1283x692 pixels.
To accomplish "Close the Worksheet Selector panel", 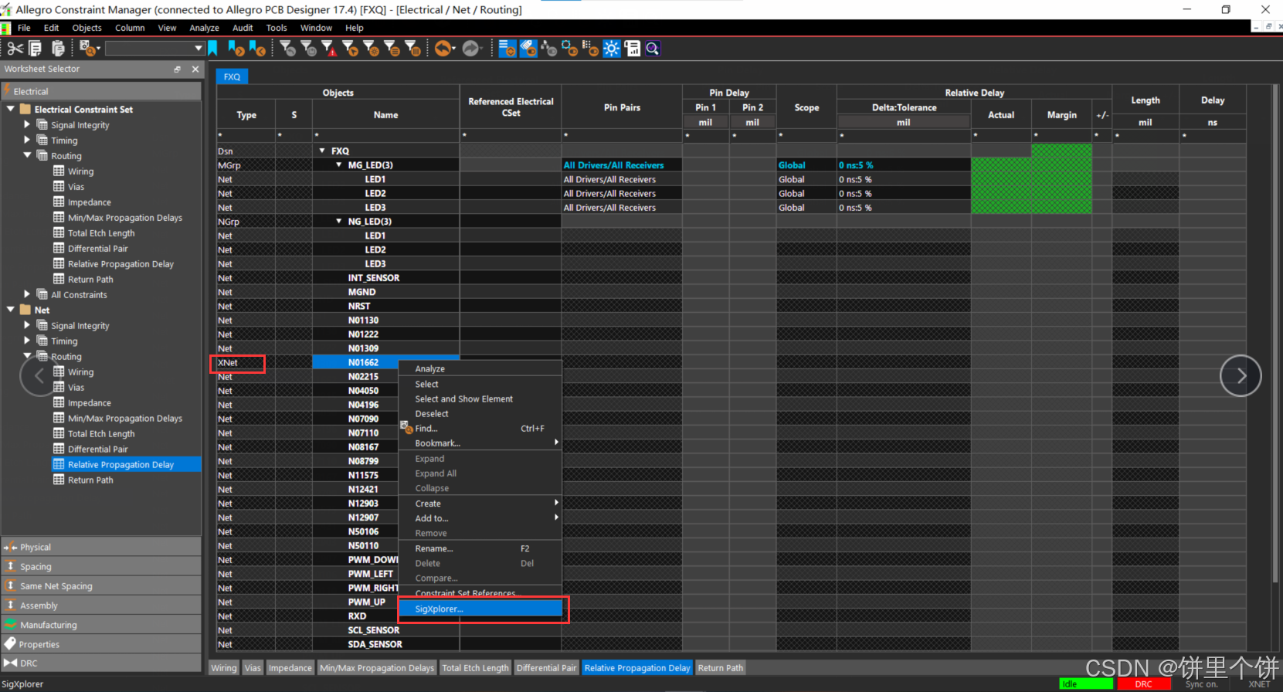I will click(x=195, y=69).
